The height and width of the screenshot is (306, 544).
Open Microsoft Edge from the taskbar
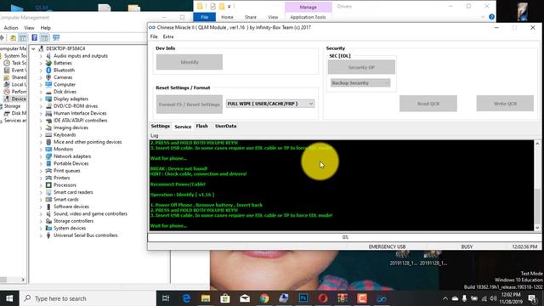tap(186, 298)
